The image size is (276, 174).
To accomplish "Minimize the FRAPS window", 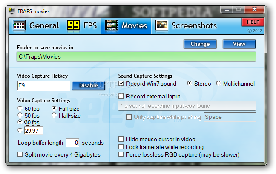I will click(227, 10).
